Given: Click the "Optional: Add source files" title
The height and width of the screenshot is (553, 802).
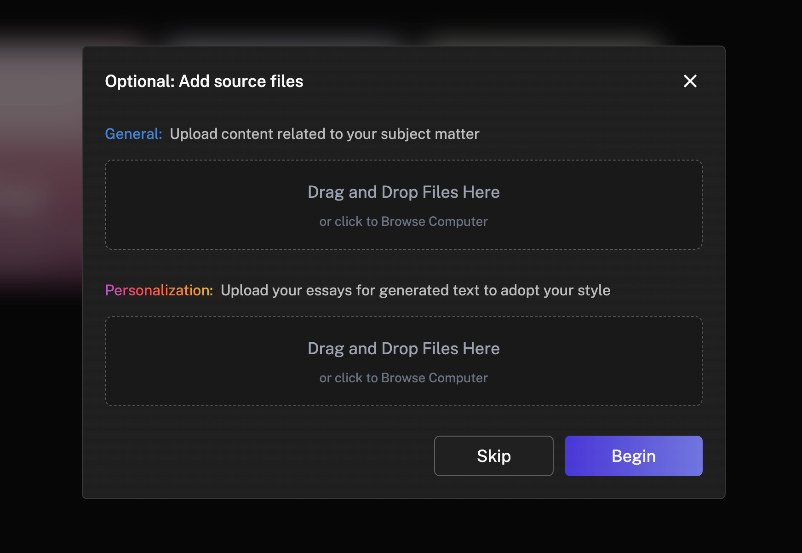Looking at the screenshot, I should [x=204, y=81].
